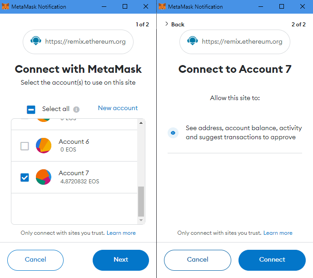Select the Account 6 row name

tap(74, 142)
